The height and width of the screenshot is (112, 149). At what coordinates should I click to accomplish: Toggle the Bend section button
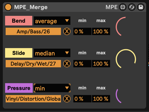(19, 21)
